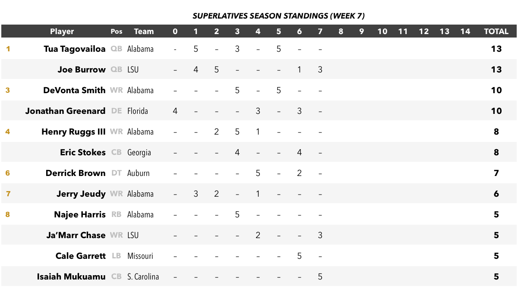Screen dimensions: 518x289
Task: Click the Jonathan Greenard name
Action: click(x=66, y=111)
